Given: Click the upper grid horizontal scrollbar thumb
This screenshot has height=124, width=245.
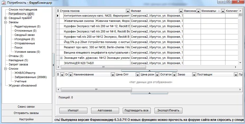Looking at the screenshot, I should (103, 67).
